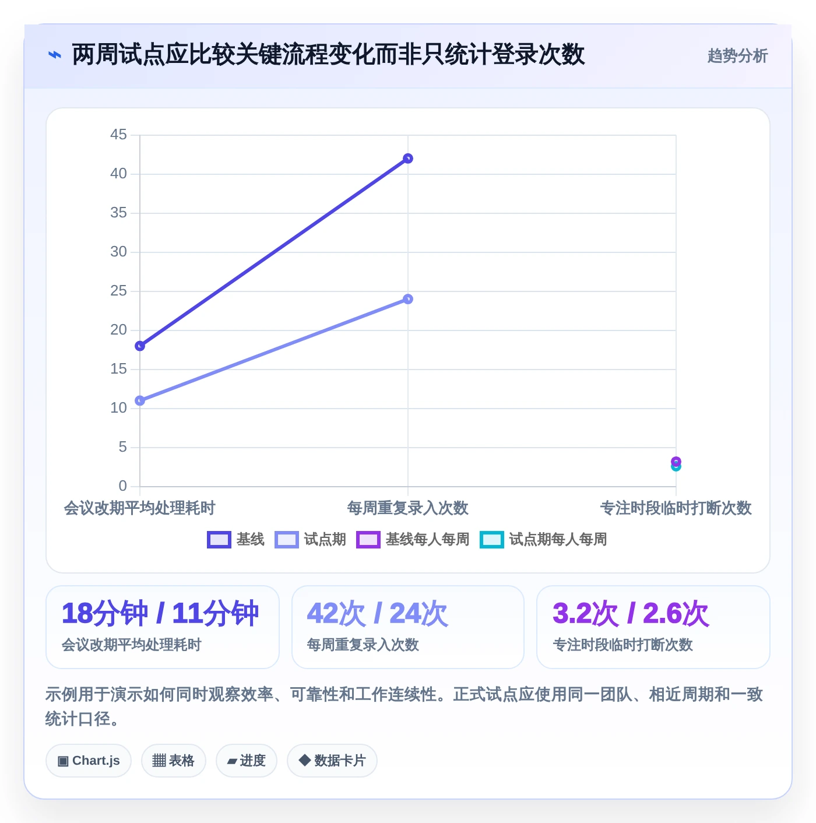Click the y-axis value 45

coord(118,135)
